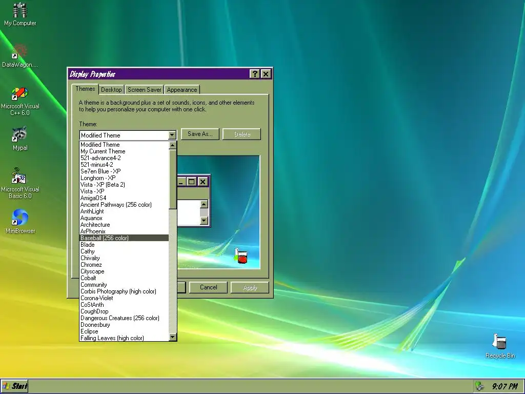Click the Apply button
The image size is (525, 394).
coord(250,287)
